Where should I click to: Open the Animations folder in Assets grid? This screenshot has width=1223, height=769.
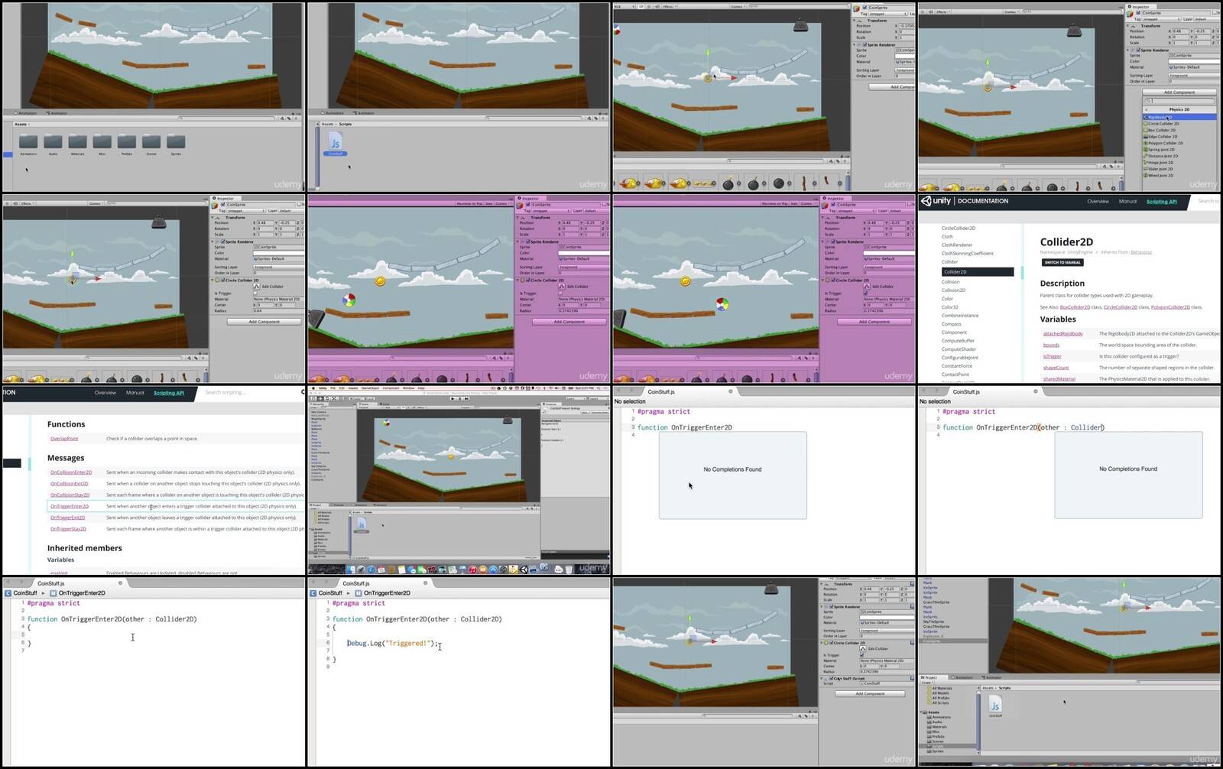(28, 142)
